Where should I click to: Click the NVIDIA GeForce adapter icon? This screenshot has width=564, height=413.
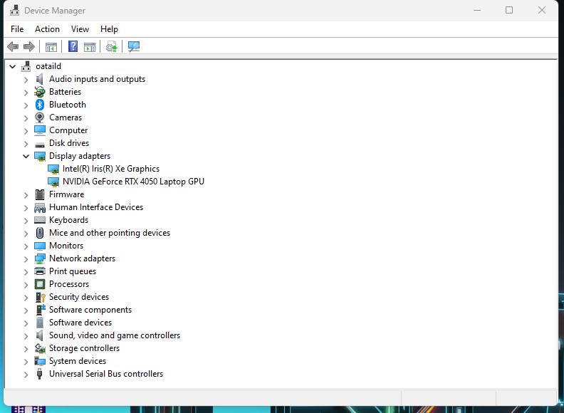click(x=53, y=182)
